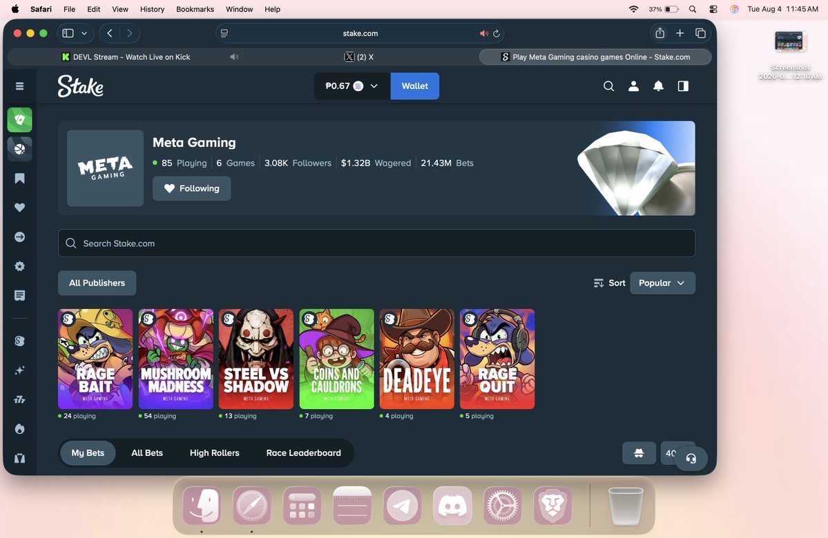
Task: Open the gear badge icon in sidebar
Action: (x=19, y=266)
